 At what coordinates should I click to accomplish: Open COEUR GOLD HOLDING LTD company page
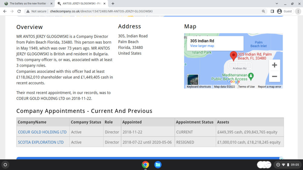pos(42,132)
